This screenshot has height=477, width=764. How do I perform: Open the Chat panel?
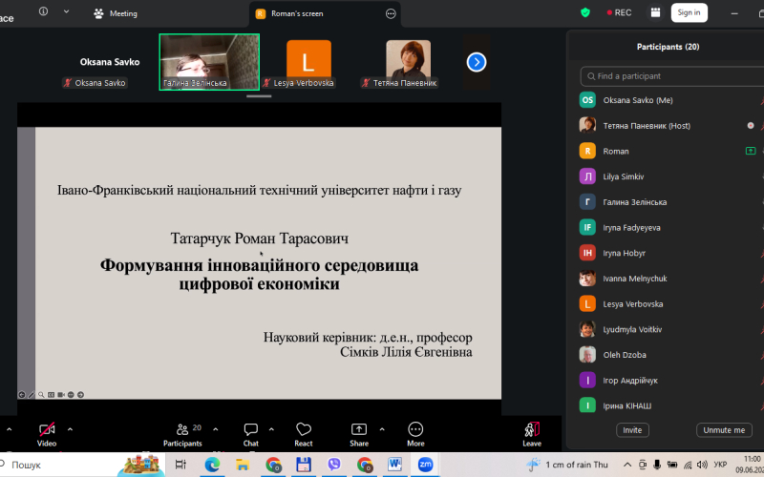pos(251,434)
